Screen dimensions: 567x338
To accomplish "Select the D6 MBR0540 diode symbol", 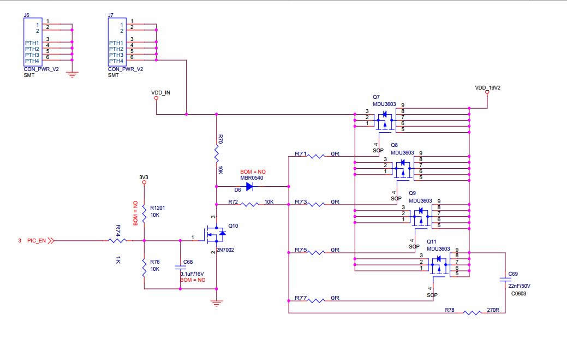I will click(249, 186).
